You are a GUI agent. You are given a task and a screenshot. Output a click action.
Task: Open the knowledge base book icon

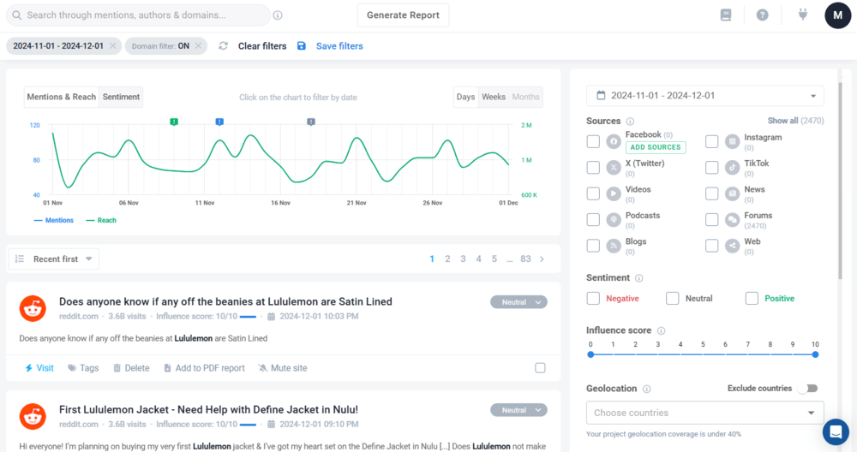726,15
